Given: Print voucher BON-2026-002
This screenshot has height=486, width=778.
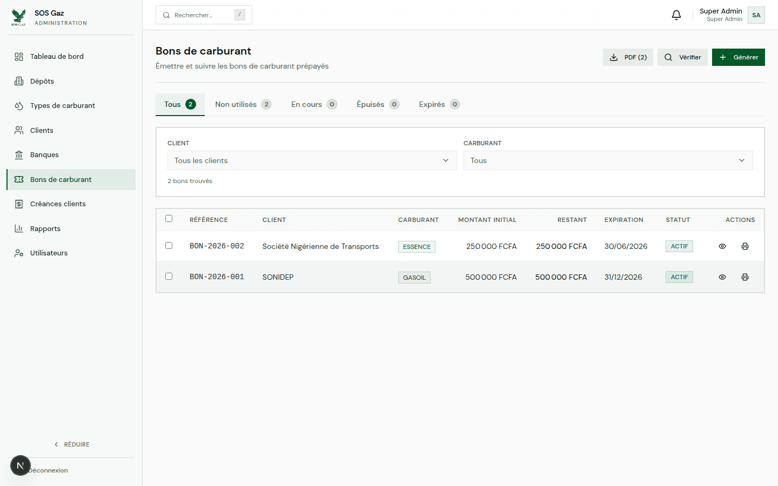Looking at the screenshot, I should pos(745,246).
